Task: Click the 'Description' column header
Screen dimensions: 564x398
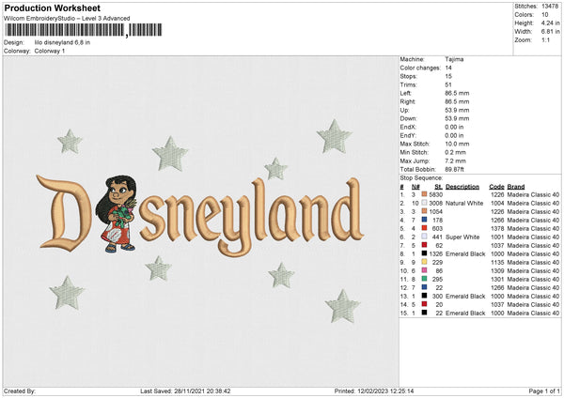Action: point(462,187)
